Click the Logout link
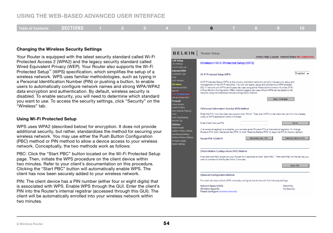Viewport: 333px width, 233px height. point(274,57)
